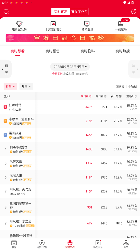Viewport: 140px width, 250px height.
Task: Expand the 待映 filter dropdown
Action: click(x=10, y=86)
